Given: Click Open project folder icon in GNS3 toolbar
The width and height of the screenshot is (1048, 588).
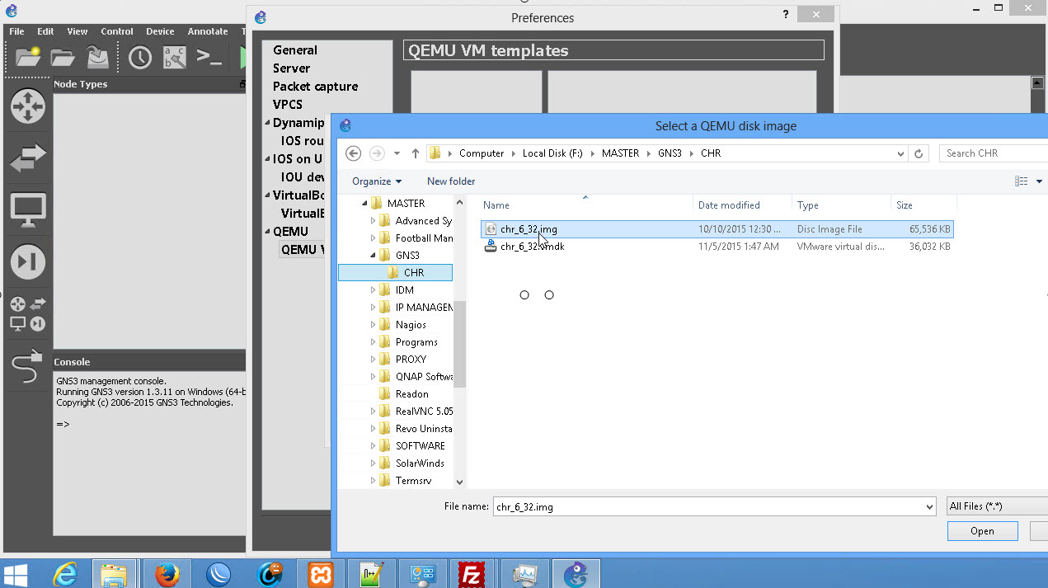Looking at the screenshot, I should click(x=63, y=57).
